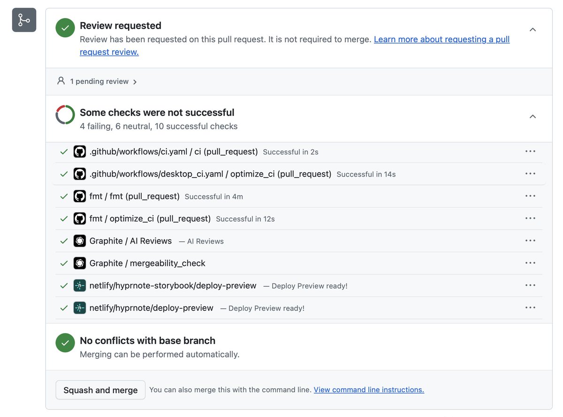The width and height of the screenshot is (563, 417).
Task: Open netlify/hyprnote/deploy-preview check
Action: click(x=151, y=308)
